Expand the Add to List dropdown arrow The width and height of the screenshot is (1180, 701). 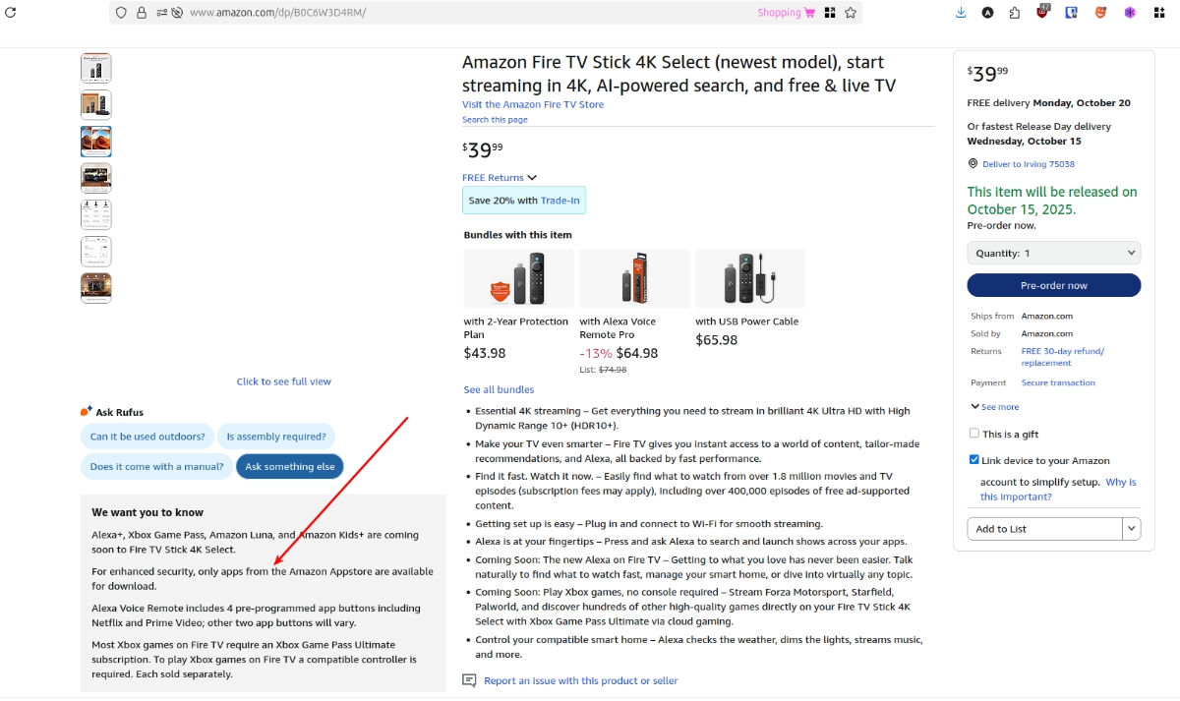[1132, 529]
